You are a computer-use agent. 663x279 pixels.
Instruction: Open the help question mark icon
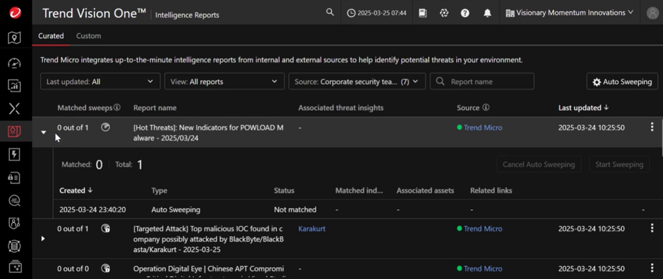coord(465,13)
